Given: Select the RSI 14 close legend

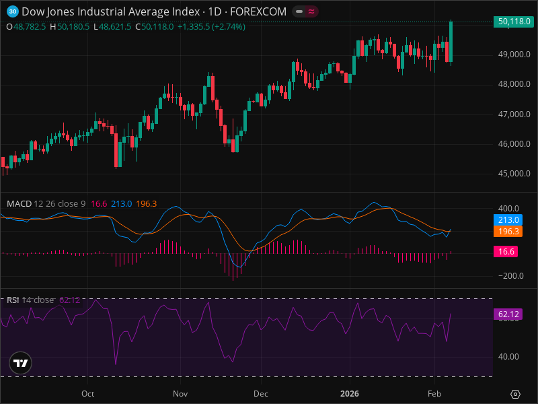Looking at the screenshot, I should tap(30, 300).
